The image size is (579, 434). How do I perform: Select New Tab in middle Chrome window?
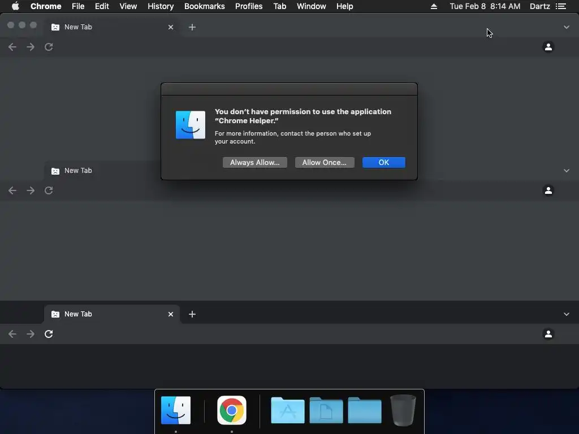pos(103,171)
